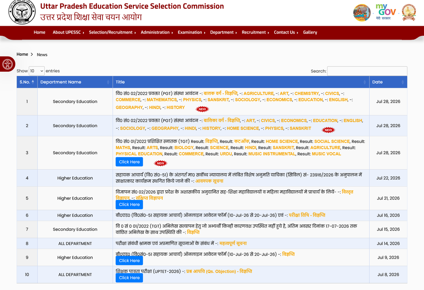Click NEW badge in row 3

coord(161,163)
